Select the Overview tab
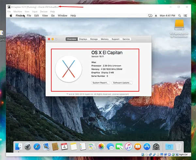 (x=72, y=39)
